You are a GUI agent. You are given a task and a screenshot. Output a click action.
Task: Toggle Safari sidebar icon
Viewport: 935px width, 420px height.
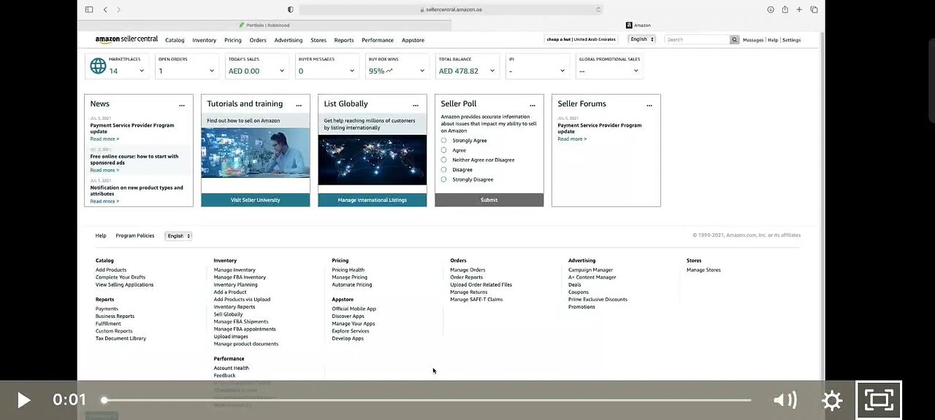click(89, 9)
